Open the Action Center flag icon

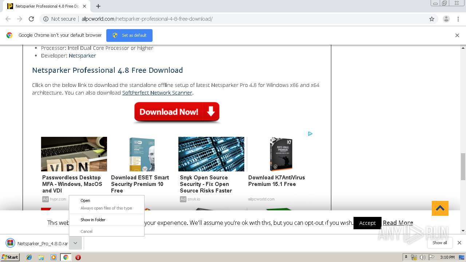point(431,257)
